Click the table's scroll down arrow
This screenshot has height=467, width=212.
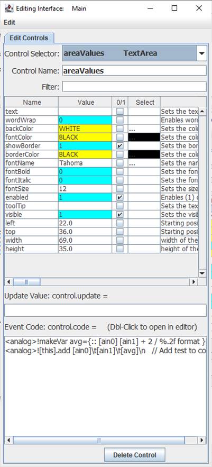[x=202, y=273]
